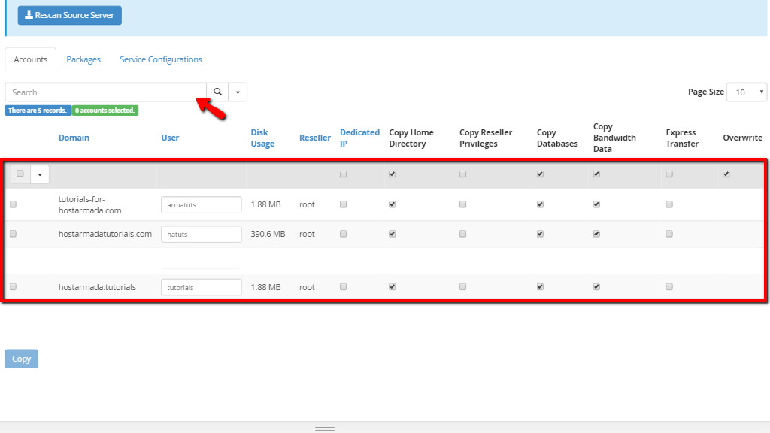The image size is (770, 433).
Task: Click the Search text field
Action: (x=106, y=92)
